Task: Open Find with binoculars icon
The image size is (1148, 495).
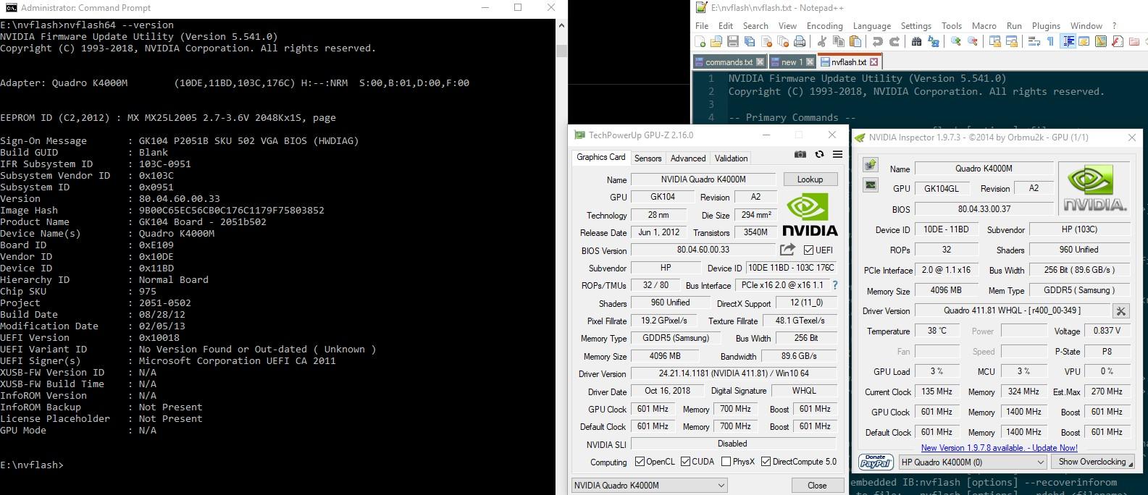Action: coord(916,42)
